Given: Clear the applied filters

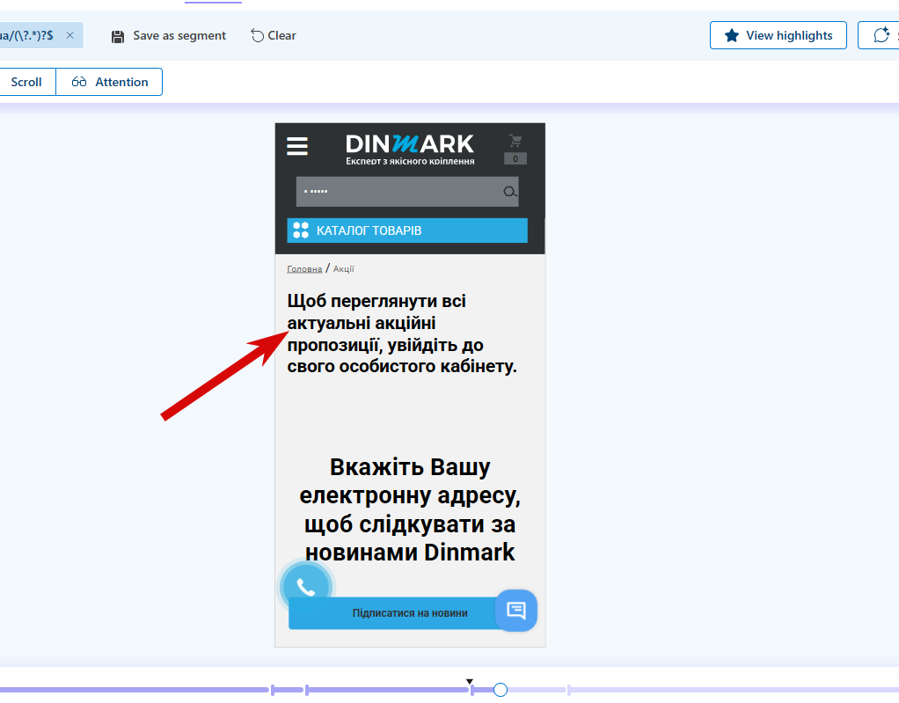Looking at the screenshot, I should coord(274,35).
